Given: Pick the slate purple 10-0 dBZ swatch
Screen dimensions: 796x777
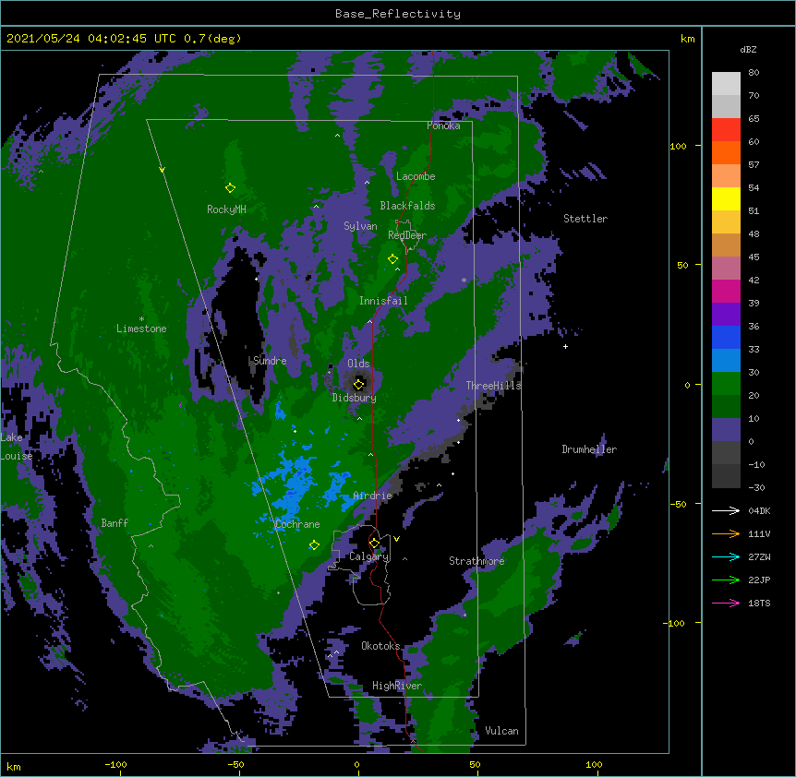Looking at the screenshot, I should [726, 430].
